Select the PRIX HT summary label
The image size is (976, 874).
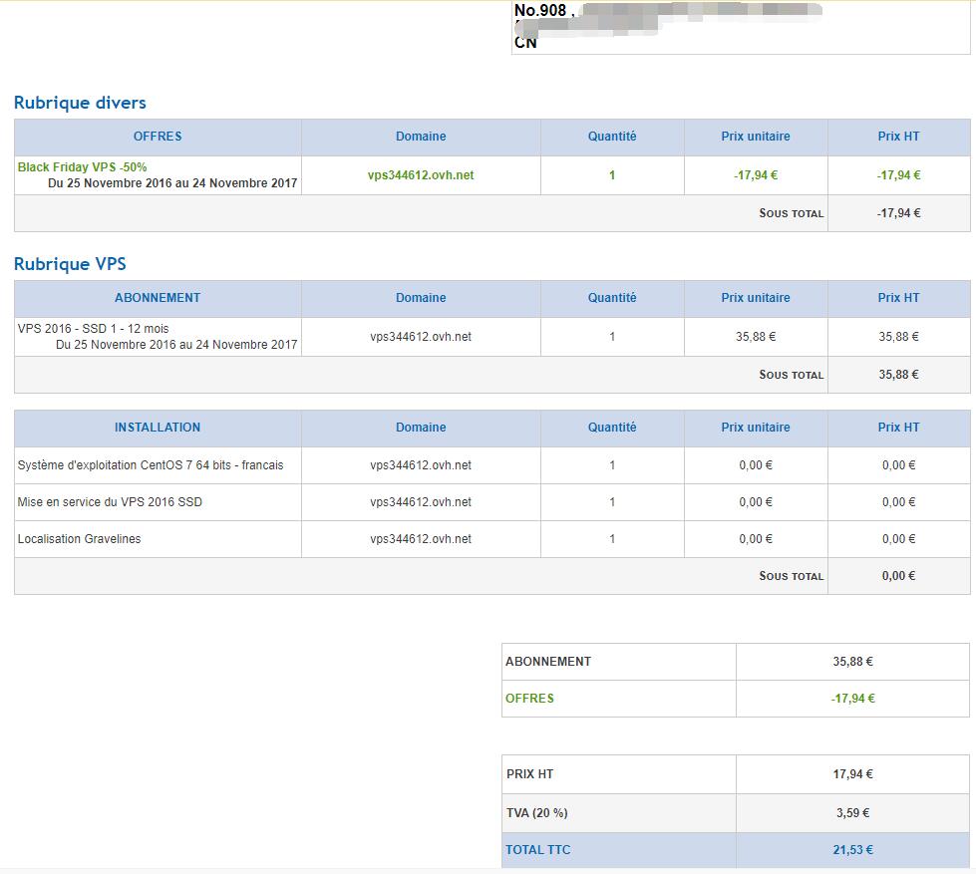[x=529, y=774]
